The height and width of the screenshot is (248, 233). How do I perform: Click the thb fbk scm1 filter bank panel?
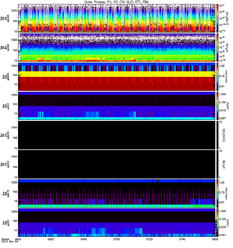[x=117, y=106]
